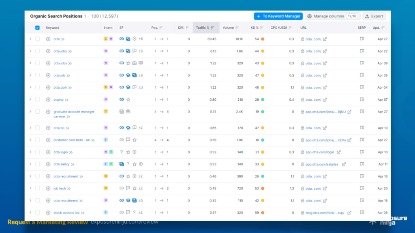Viewport: 415px width, 233px height.
Task: Expand the otta salary row chevron
Action: (x=30, y=164)
